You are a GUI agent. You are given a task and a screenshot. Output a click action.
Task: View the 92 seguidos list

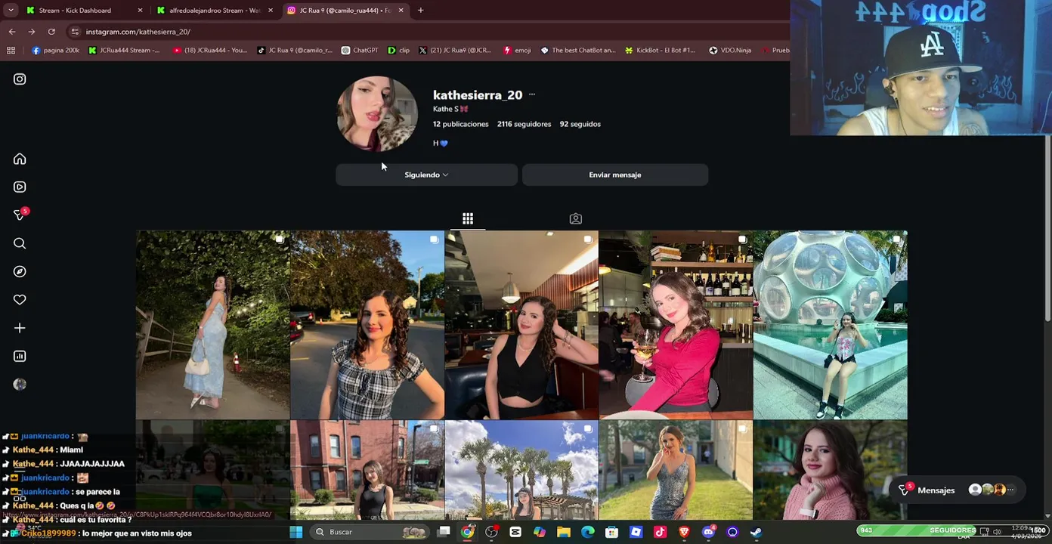click(x=580, y=124)
